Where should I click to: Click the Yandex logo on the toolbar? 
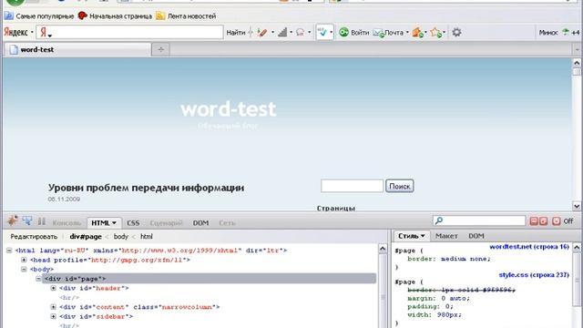click(x=16, y=33)
